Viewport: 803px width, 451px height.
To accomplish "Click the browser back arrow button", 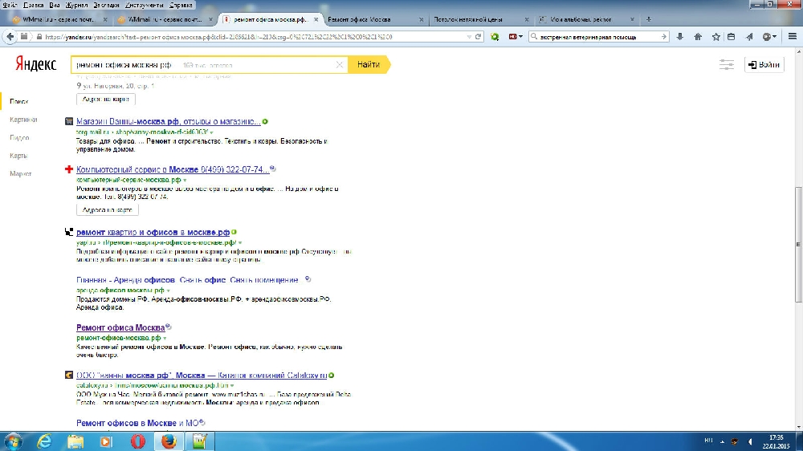I will pyautogui.click(x=10, y=37).
